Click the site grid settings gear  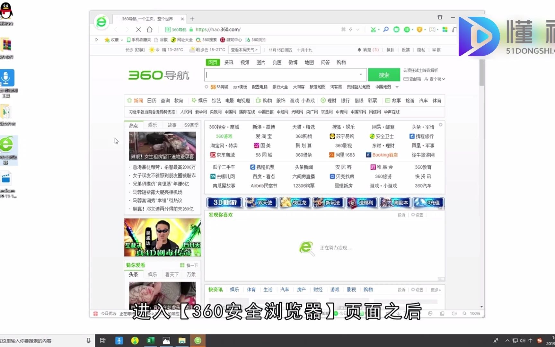pyautogui.click(x=441, y=125)
